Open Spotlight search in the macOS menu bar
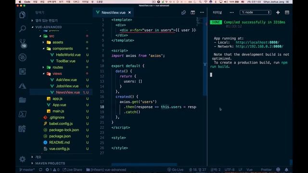Image resolution: width=308 pixels, height=173 pixels. [x=200, y=2]
